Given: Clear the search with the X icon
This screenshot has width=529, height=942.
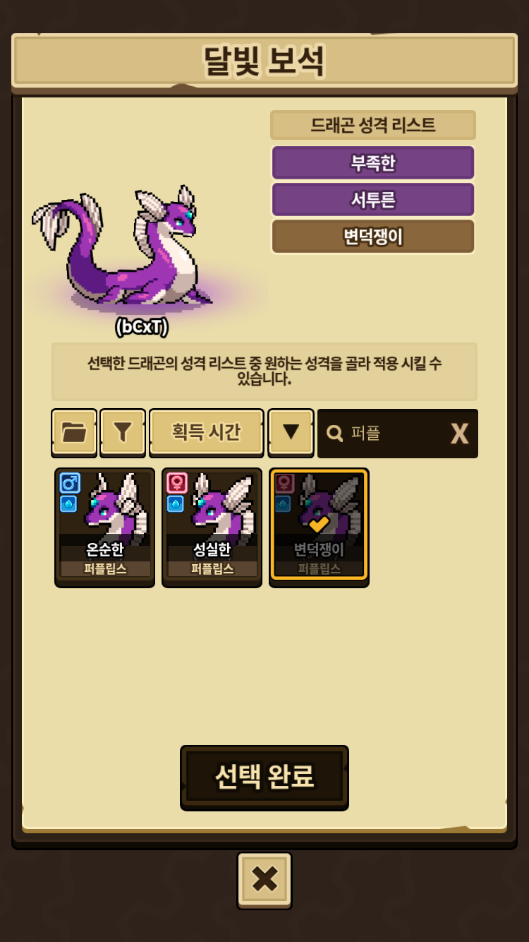Looking at the screenshot, I should pyautogui.click(x=459, y=434).
